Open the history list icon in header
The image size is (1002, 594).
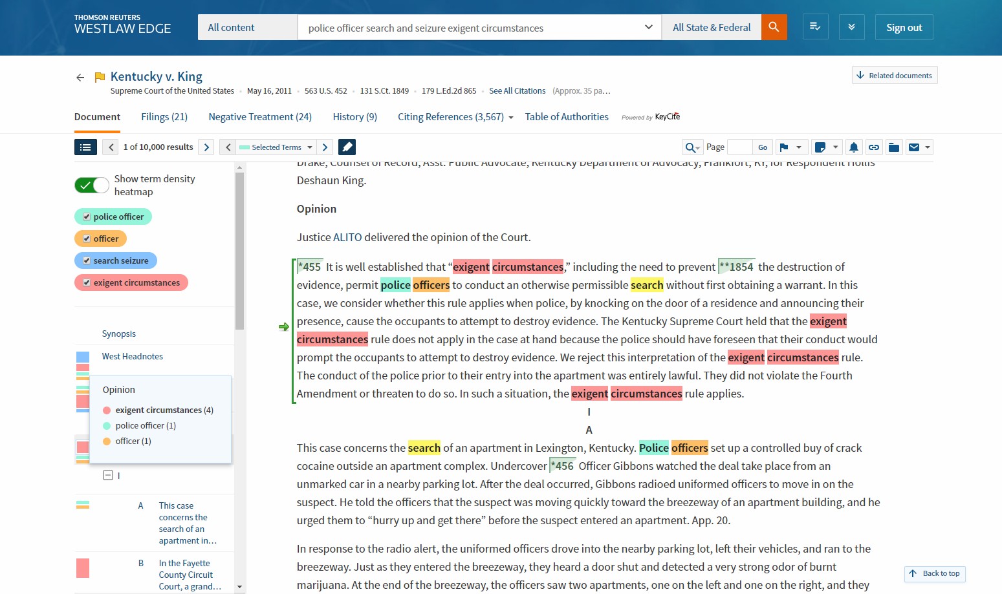click(815, 27)
